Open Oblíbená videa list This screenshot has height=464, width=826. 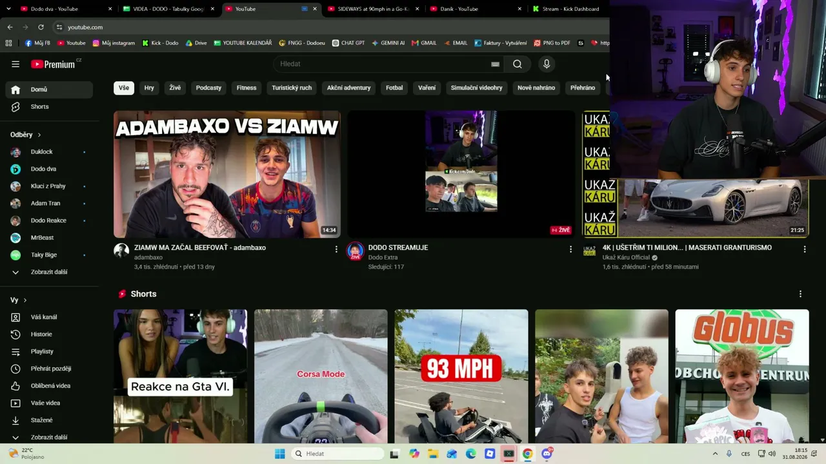pos(49,385)
